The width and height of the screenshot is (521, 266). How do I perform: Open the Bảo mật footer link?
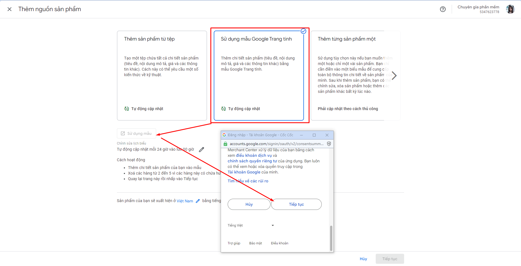255,243
